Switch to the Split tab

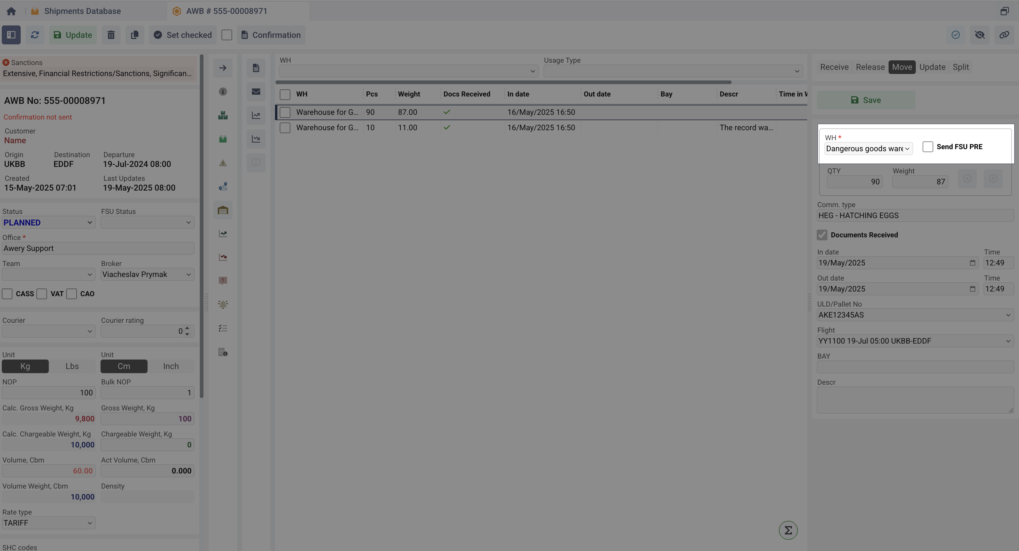[x=960, y=67]
